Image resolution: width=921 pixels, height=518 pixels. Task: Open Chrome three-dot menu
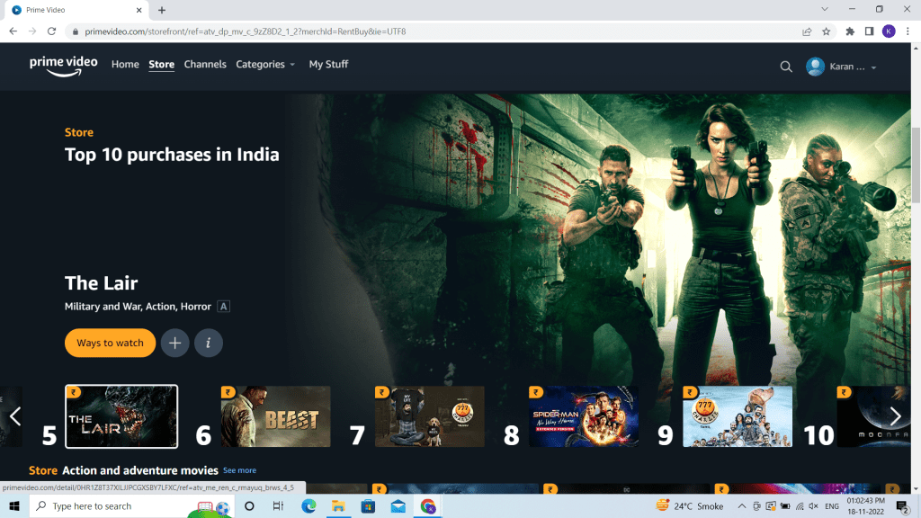908,31
